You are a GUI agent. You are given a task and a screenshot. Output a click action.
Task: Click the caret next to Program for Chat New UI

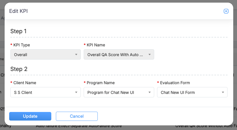[x=150, y=92]
